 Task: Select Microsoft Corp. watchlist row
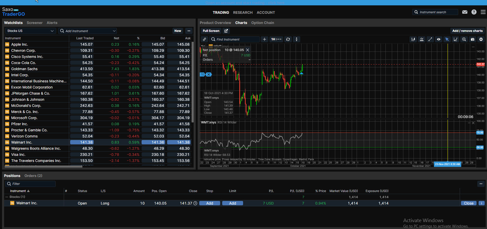pos(98,118)
